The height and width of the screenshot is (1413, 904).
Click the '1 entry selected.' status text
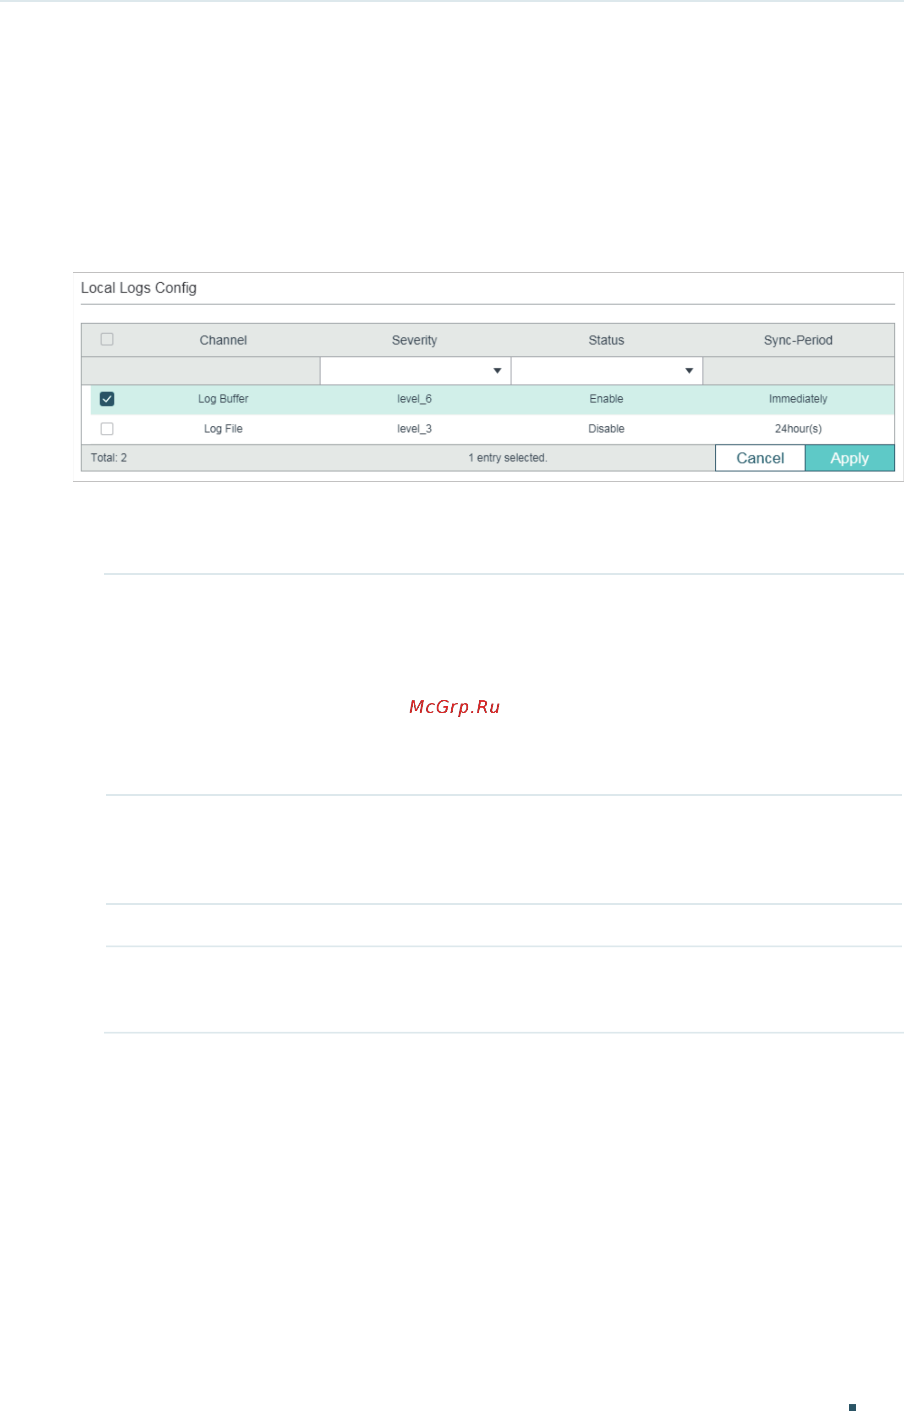point(508,458)
